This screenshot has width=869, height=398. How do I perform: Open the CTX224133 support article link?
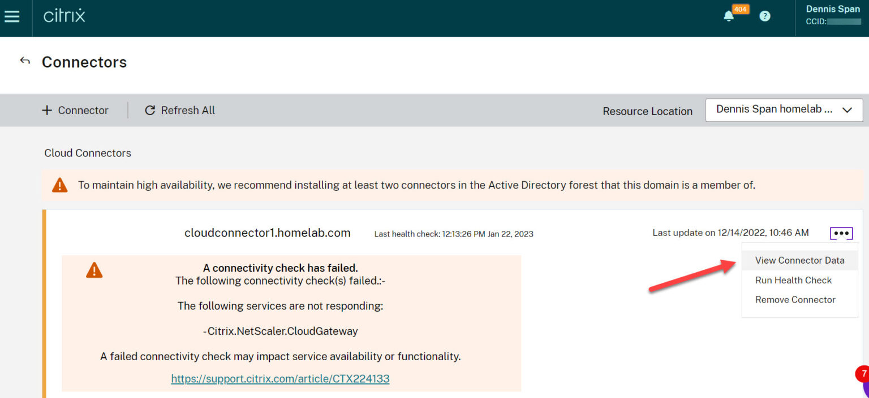click(x=280, y=378)
